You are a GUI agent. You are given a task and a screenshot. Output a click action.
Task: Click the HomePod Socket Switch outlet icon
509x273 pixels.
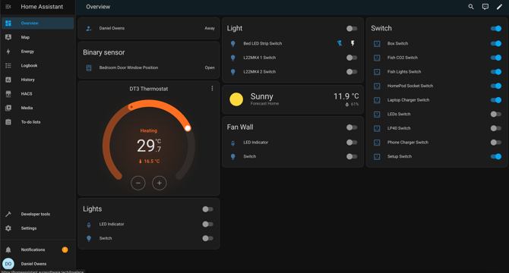[x=377, y=86]
